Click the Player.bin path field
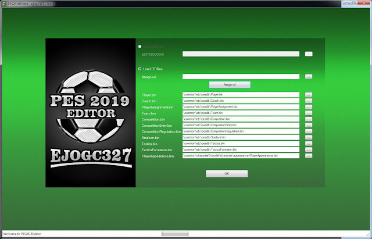The width and height of the screenshot is (372, 239). pyautogui.click(x=241, y=94)
